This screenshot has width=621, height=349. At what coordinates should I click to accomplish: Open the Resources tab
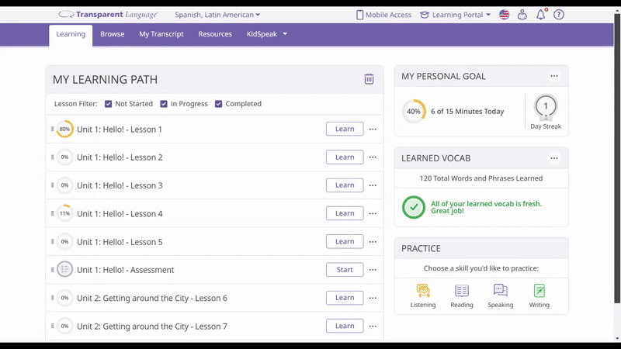click(215, 34)
